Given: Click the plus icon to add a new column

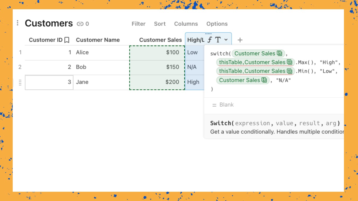Looking at the screenshot, I should click(x=240, y=40).
